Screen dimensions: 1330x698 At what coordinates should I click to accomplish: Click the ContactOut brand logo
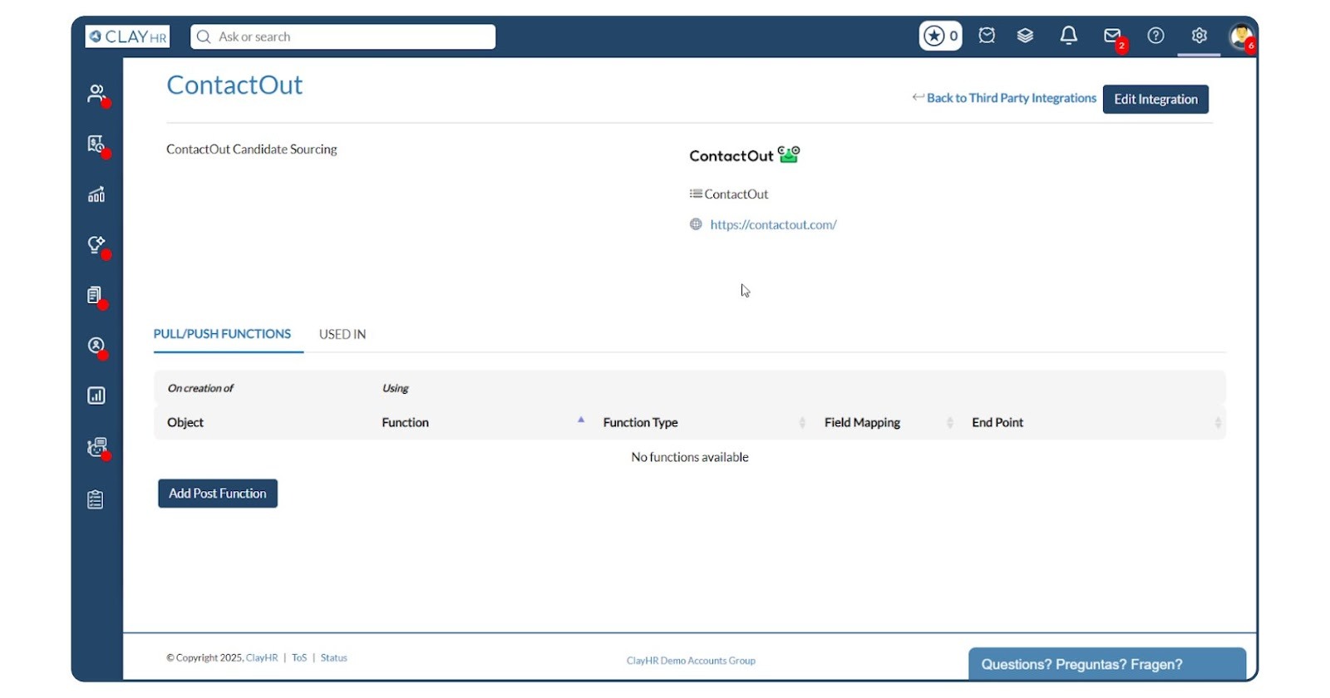coord(744,155)
